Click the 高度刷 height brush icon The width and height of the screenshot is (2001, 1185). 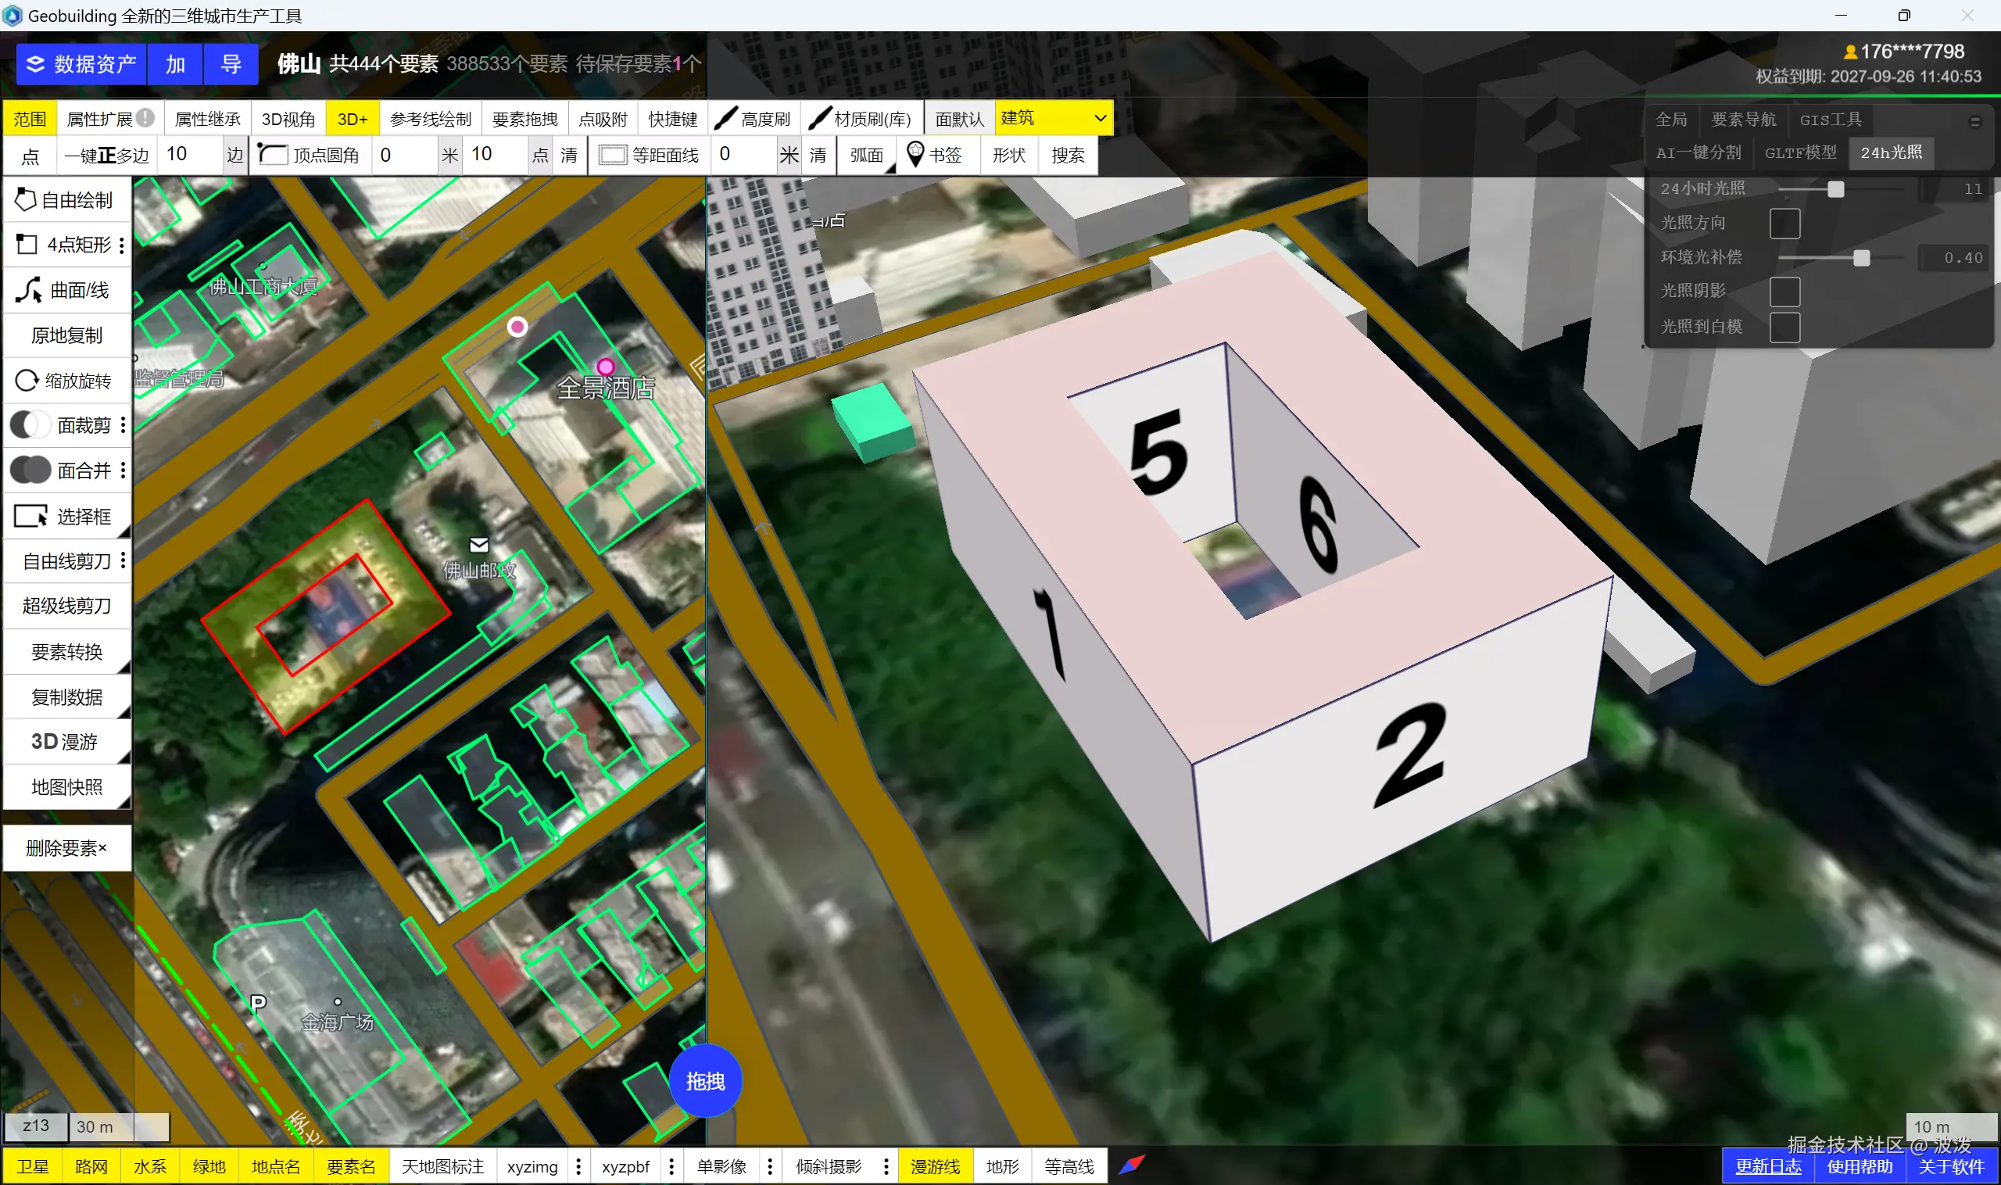pyautogui.click(x=726, y=119)
